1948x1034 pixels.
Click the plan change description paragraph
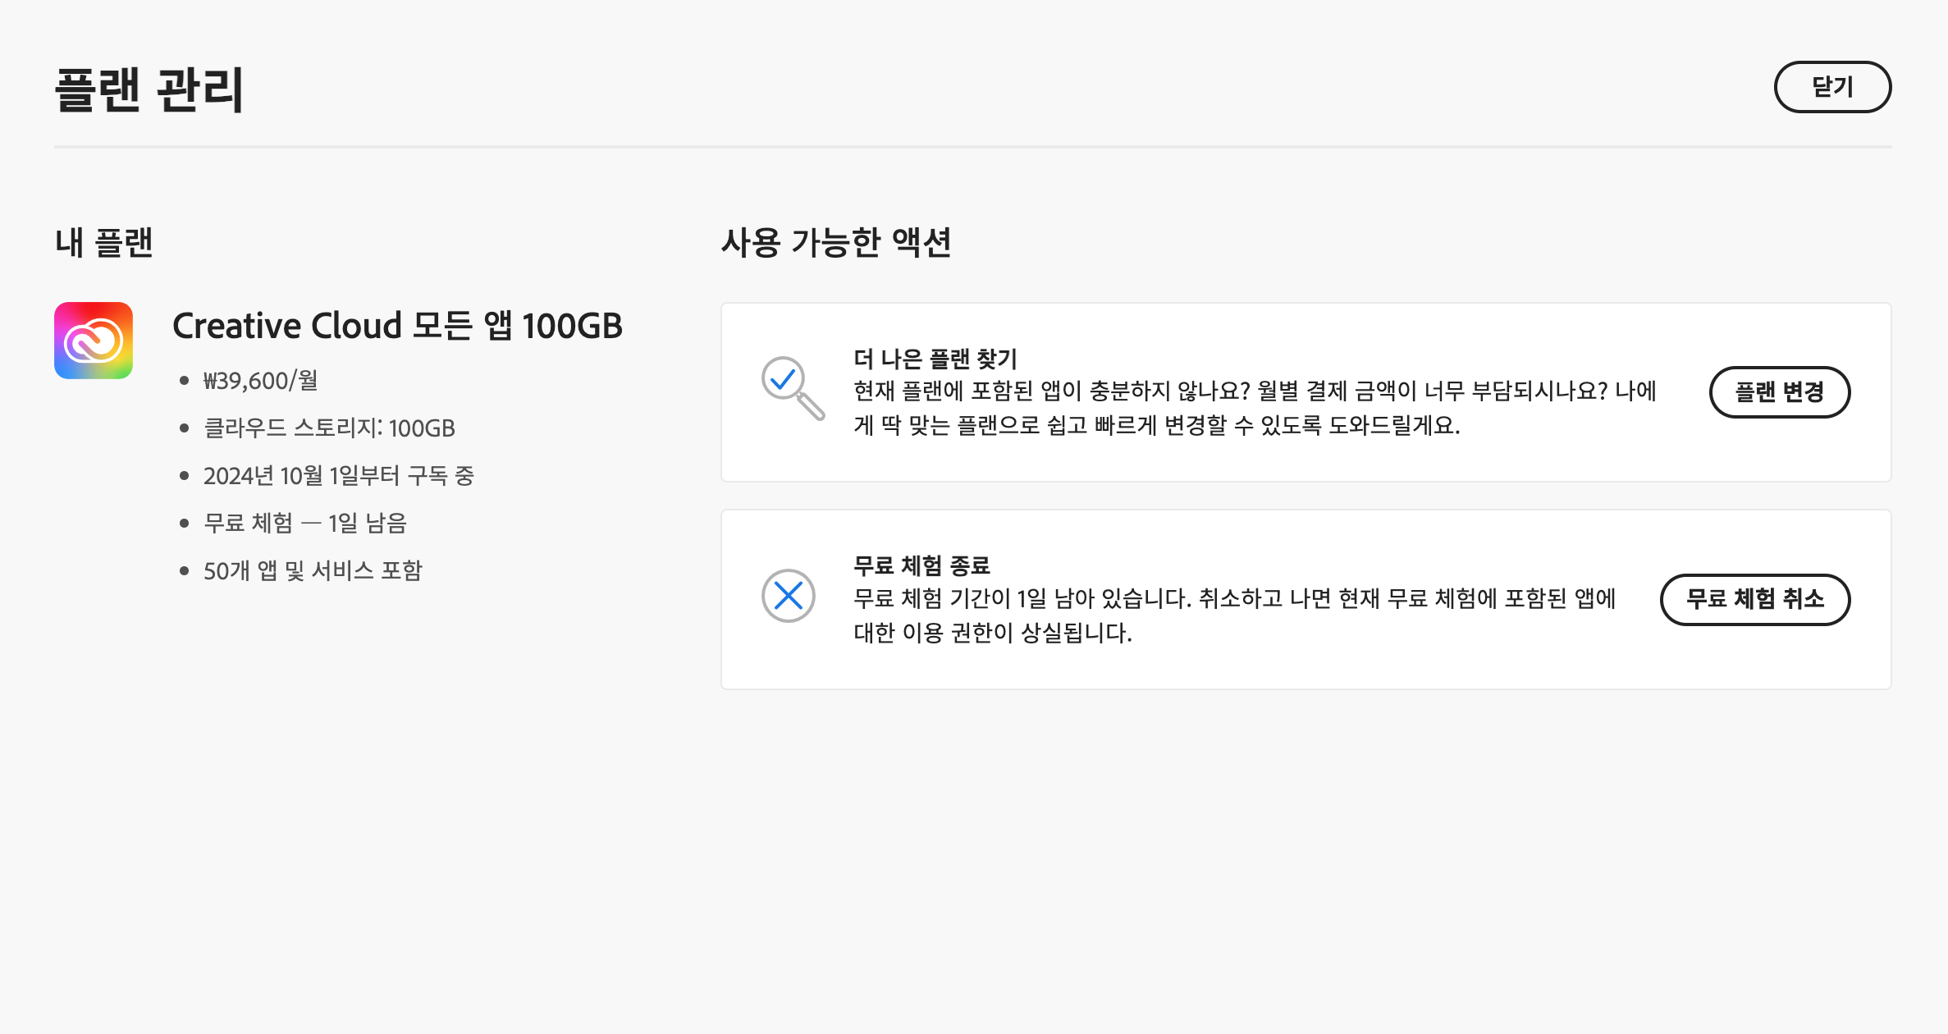(x=1254, y=408)
